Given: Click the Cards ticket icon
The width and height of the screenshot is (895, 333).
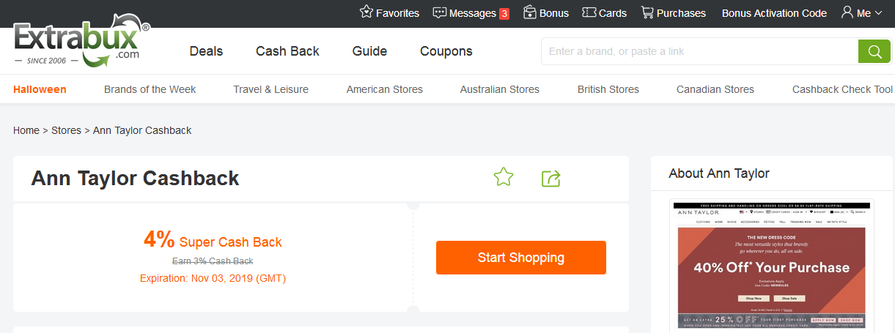Looking at the screenshot, I should click(x=589, y=12).
